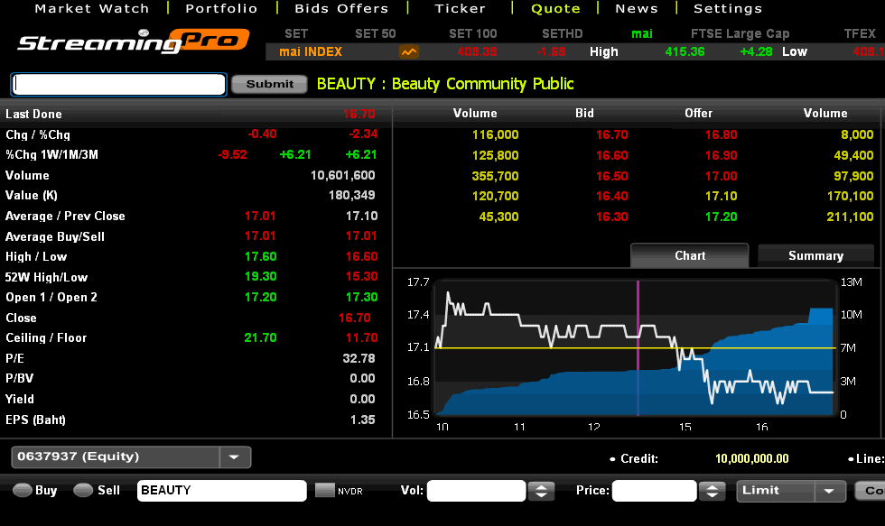
Task: Toggle the NVDR checkbox
Action: pos(324,491)
